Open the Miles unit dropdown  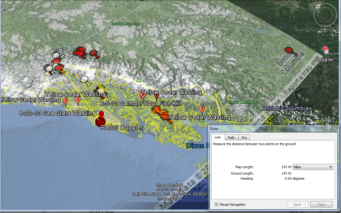coord(313,167)
